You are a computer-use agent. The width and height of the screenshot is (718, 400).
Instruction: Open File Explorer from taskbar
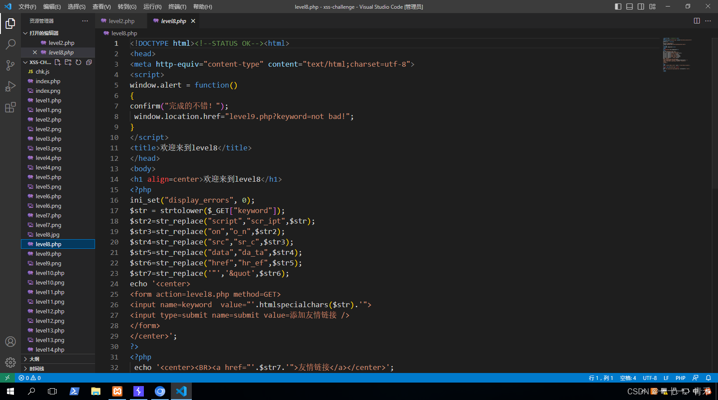point(96,391)
